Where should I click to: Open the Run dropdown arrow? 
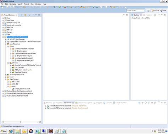[x=62, y=7]
